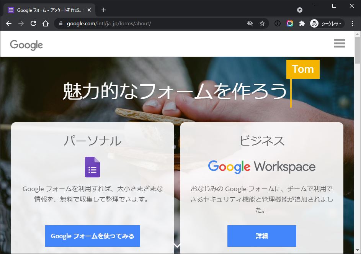Open Chrome three-dot menu
This screenshot has height=254, width=361.
[x=352, y=23]
